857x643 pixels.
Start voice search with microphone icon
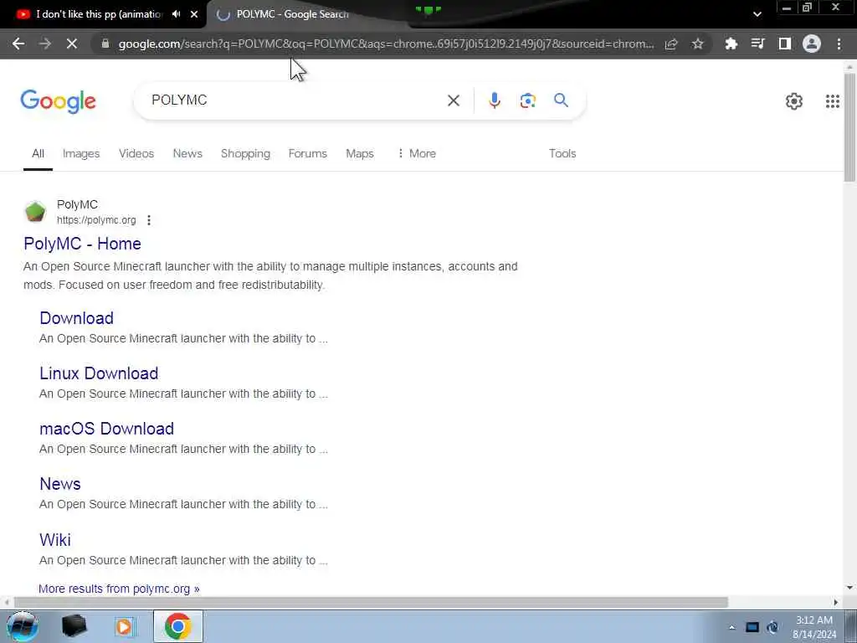point(494,100)
